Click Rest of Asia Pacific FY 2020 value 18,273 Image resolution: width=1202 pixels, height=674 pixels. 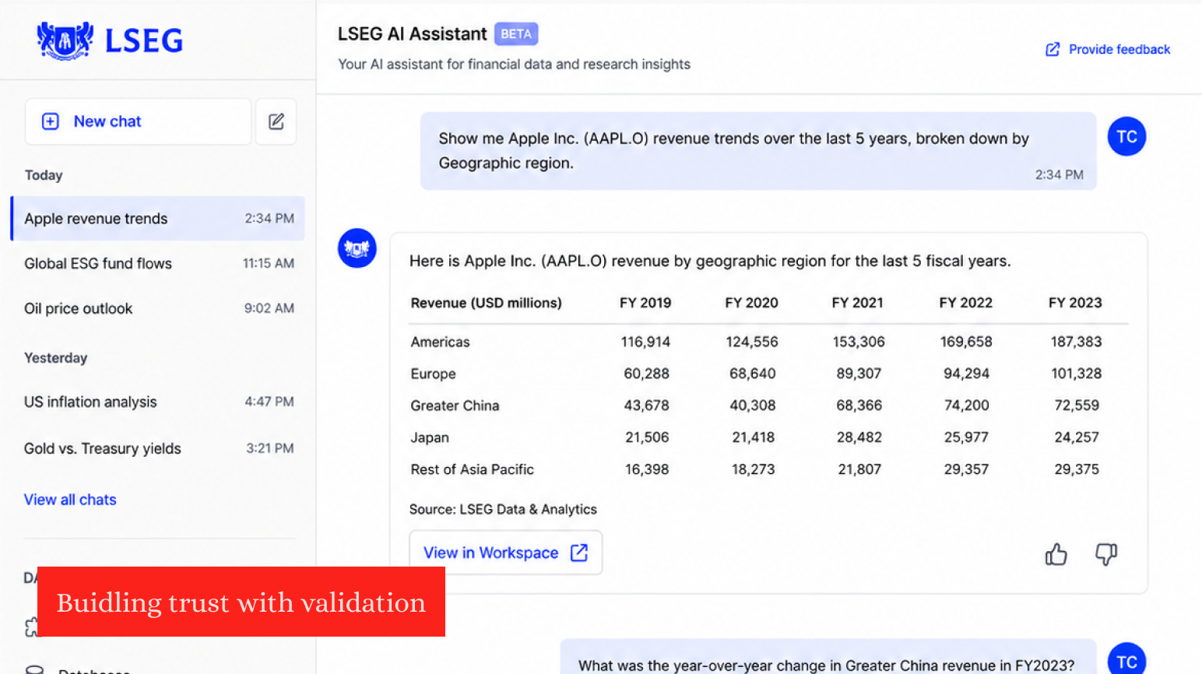753,469
